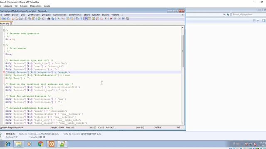This screenshot has height=149, width=266.
Task: Click the last toolbar icon before Record Macro
Action: tap(106, 18)
